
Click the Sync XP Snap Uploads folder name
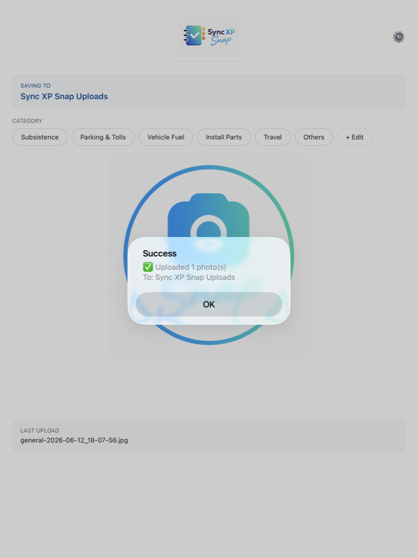pos(64,97)
